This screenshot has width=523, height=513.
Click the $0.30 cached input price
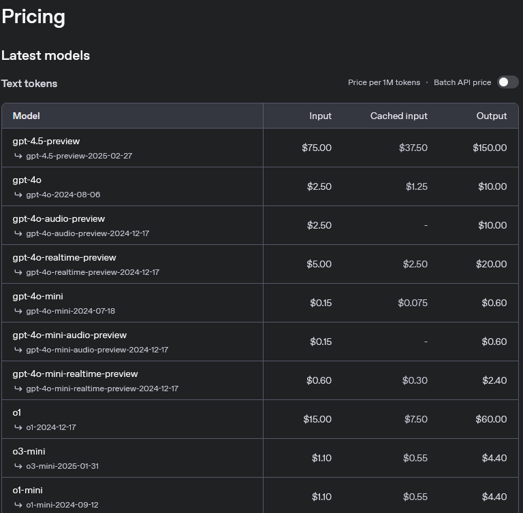tap(415, 380)
